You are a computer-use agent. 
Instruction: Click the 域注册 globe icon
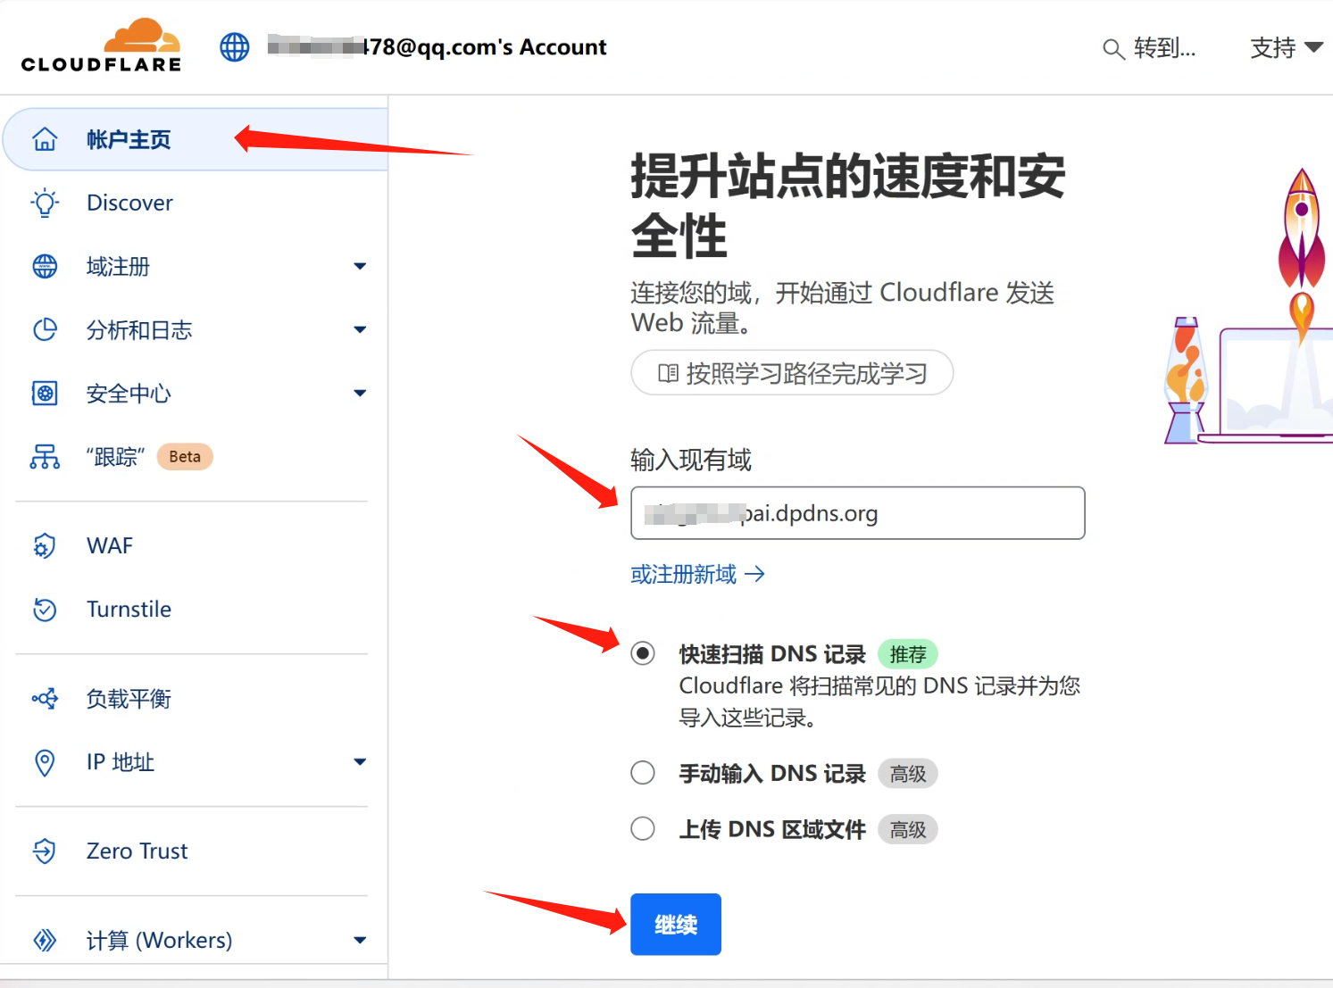pyautogui.click(x=45, y=266)
